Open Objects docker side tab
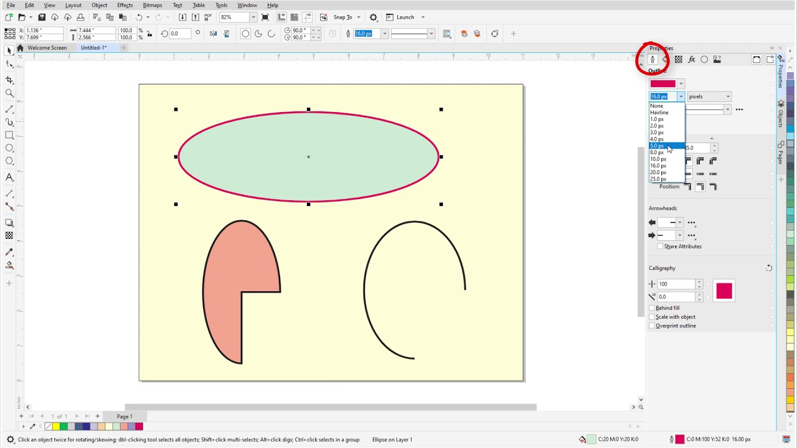 click(781, 113)
